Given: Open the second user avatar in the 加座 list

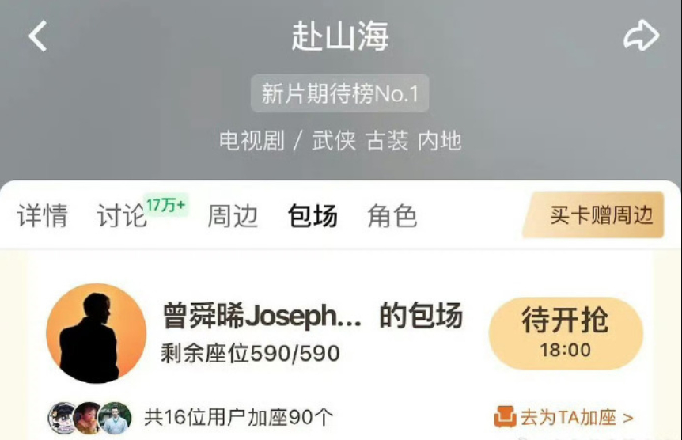Looking at the screenshot, I should pos(89,418).
